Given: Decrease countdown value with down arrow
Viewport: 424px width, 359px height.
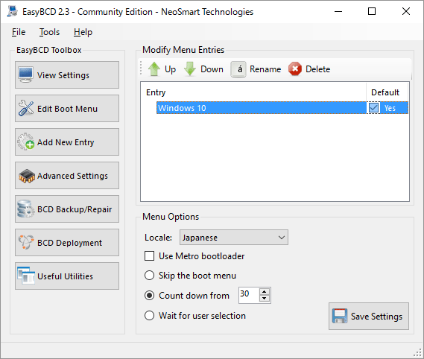Looking at the screenshot, I should [x=265, y=299].
